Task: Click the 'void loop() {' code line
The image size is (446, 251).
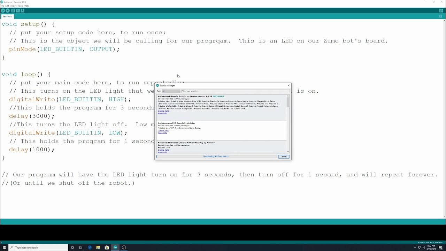Action: coord(26,74)
